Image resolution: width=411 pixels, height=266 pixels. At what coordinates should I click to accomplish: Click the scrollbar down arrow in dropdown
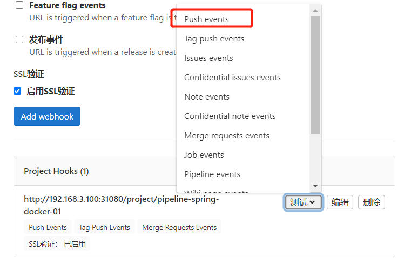pos(315,186)
